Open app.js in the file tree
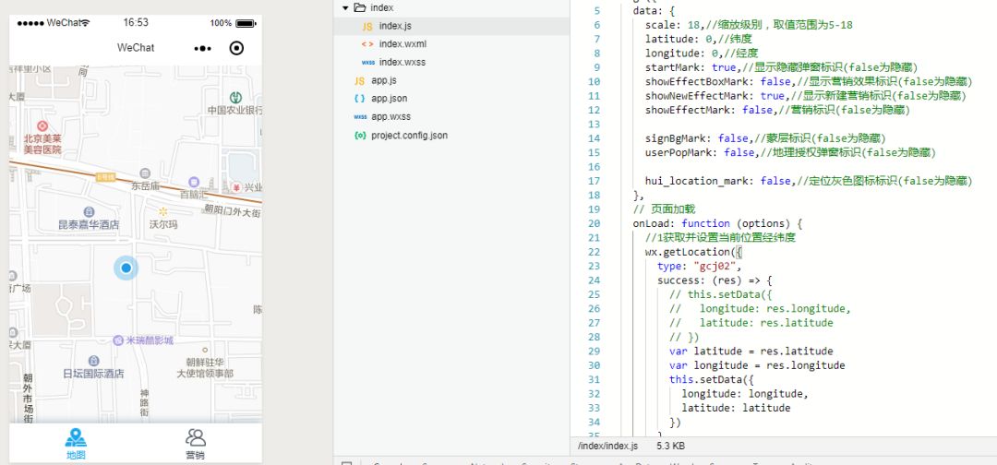 [384, 80]
